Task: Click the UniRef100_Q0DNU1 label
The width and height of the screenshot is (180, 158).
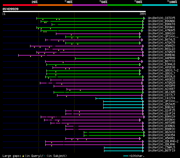Action: pos(161,126)
